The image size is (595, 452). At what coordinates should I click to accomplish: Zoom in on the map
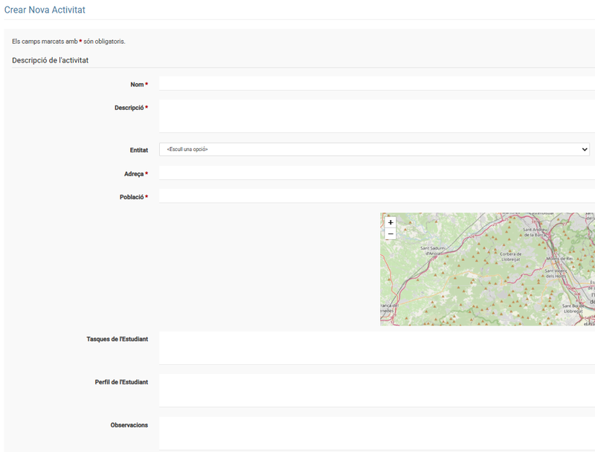(x=390, y=222)
